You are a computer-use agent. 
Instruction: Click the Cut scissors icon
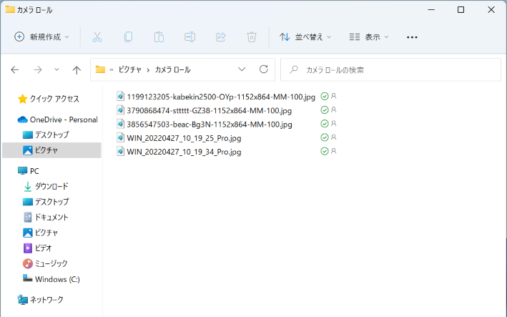(x=97, y=37)
